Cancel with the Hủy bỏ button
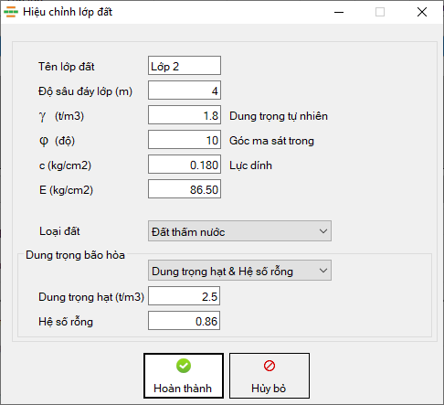 pyautogui.click(x=270, y=376)
